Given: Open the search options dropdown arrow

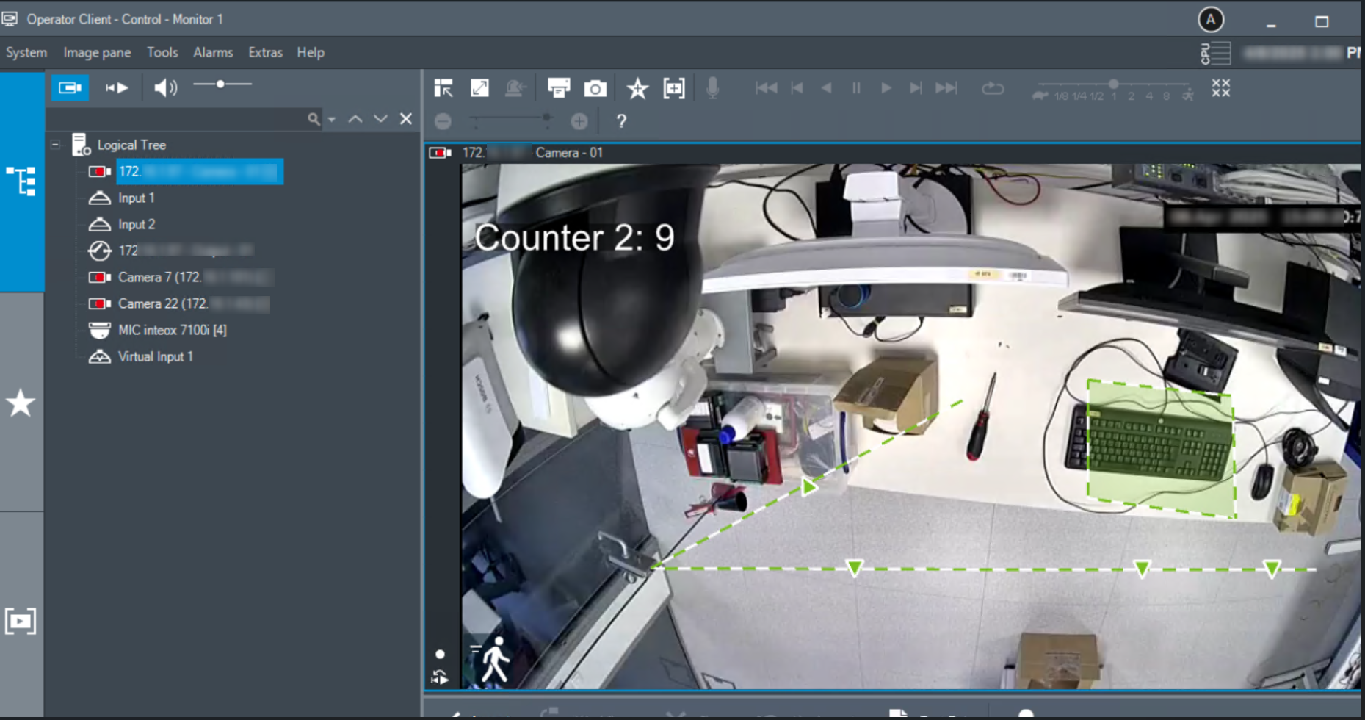Looking at the screenshot, I should (x=332, y=119).
